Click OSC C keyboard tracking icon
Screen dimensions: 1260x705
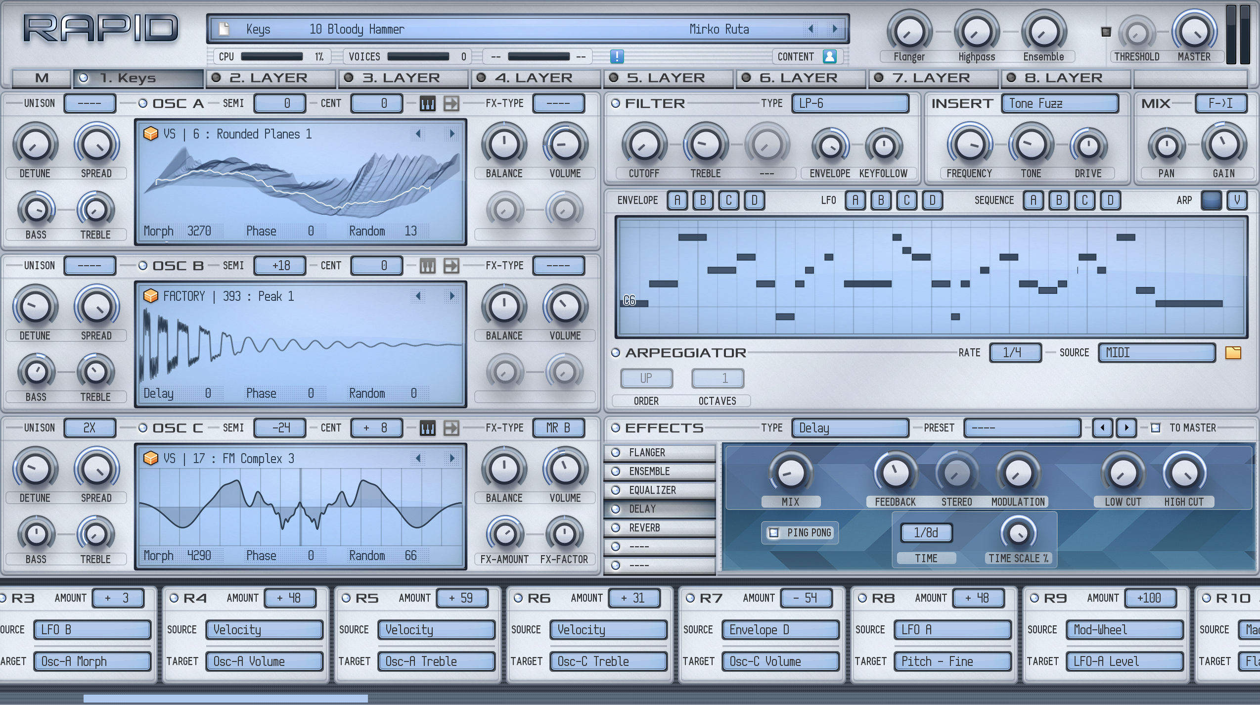[428, 428]
